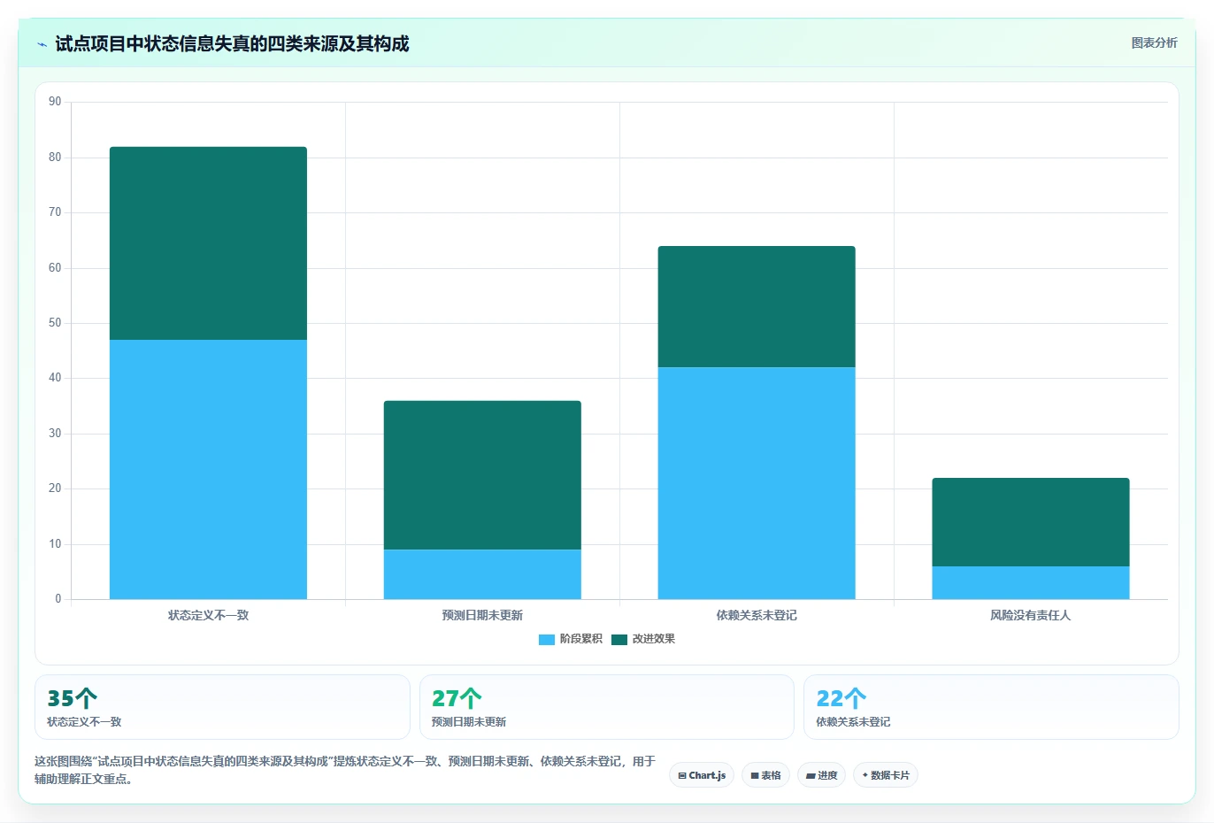Click the 27个 stat value
The width and height of the screenshot is (1214, 823).
pyautogui.click(x=457, y=698)
